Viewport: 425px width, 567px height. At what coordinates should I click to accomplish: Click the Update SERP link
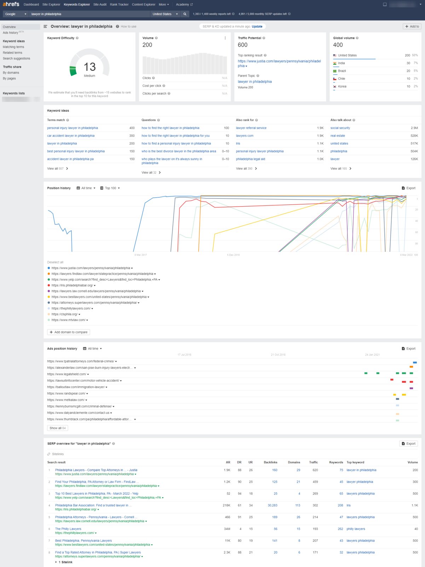tap(257, 27)
